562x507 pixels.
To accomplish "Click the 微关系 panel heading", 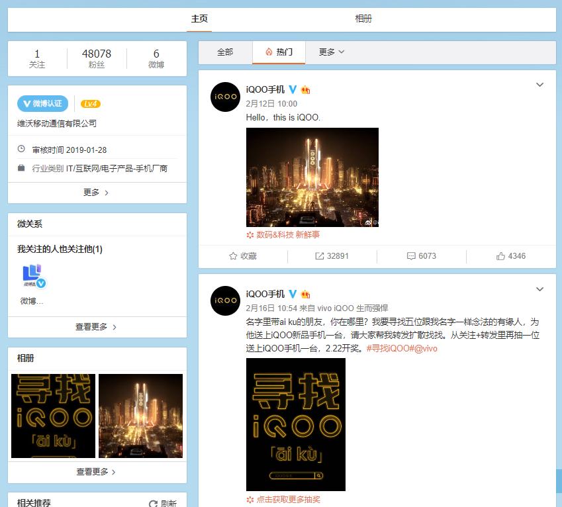I will 30,224.
